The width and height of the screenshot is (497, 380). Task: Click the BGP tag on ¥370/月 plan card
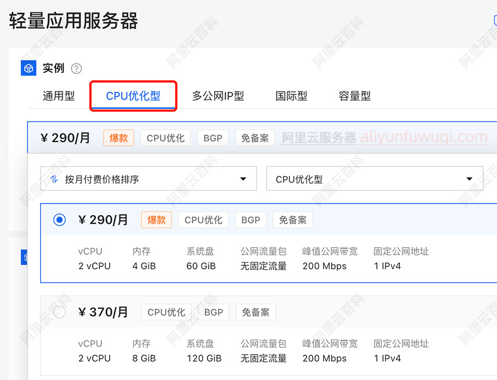pyautogui.click(x=213, y=312)
